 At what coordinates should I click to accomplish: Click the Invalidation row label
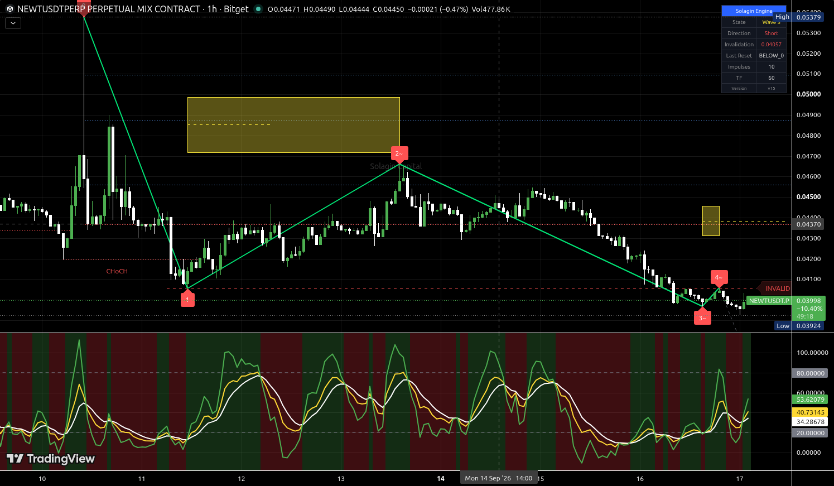point(739,45)
